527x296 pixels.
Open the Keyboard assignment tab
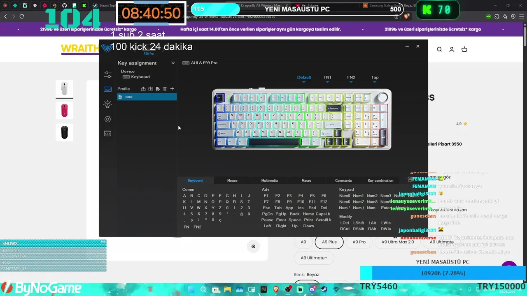point(195,180)
